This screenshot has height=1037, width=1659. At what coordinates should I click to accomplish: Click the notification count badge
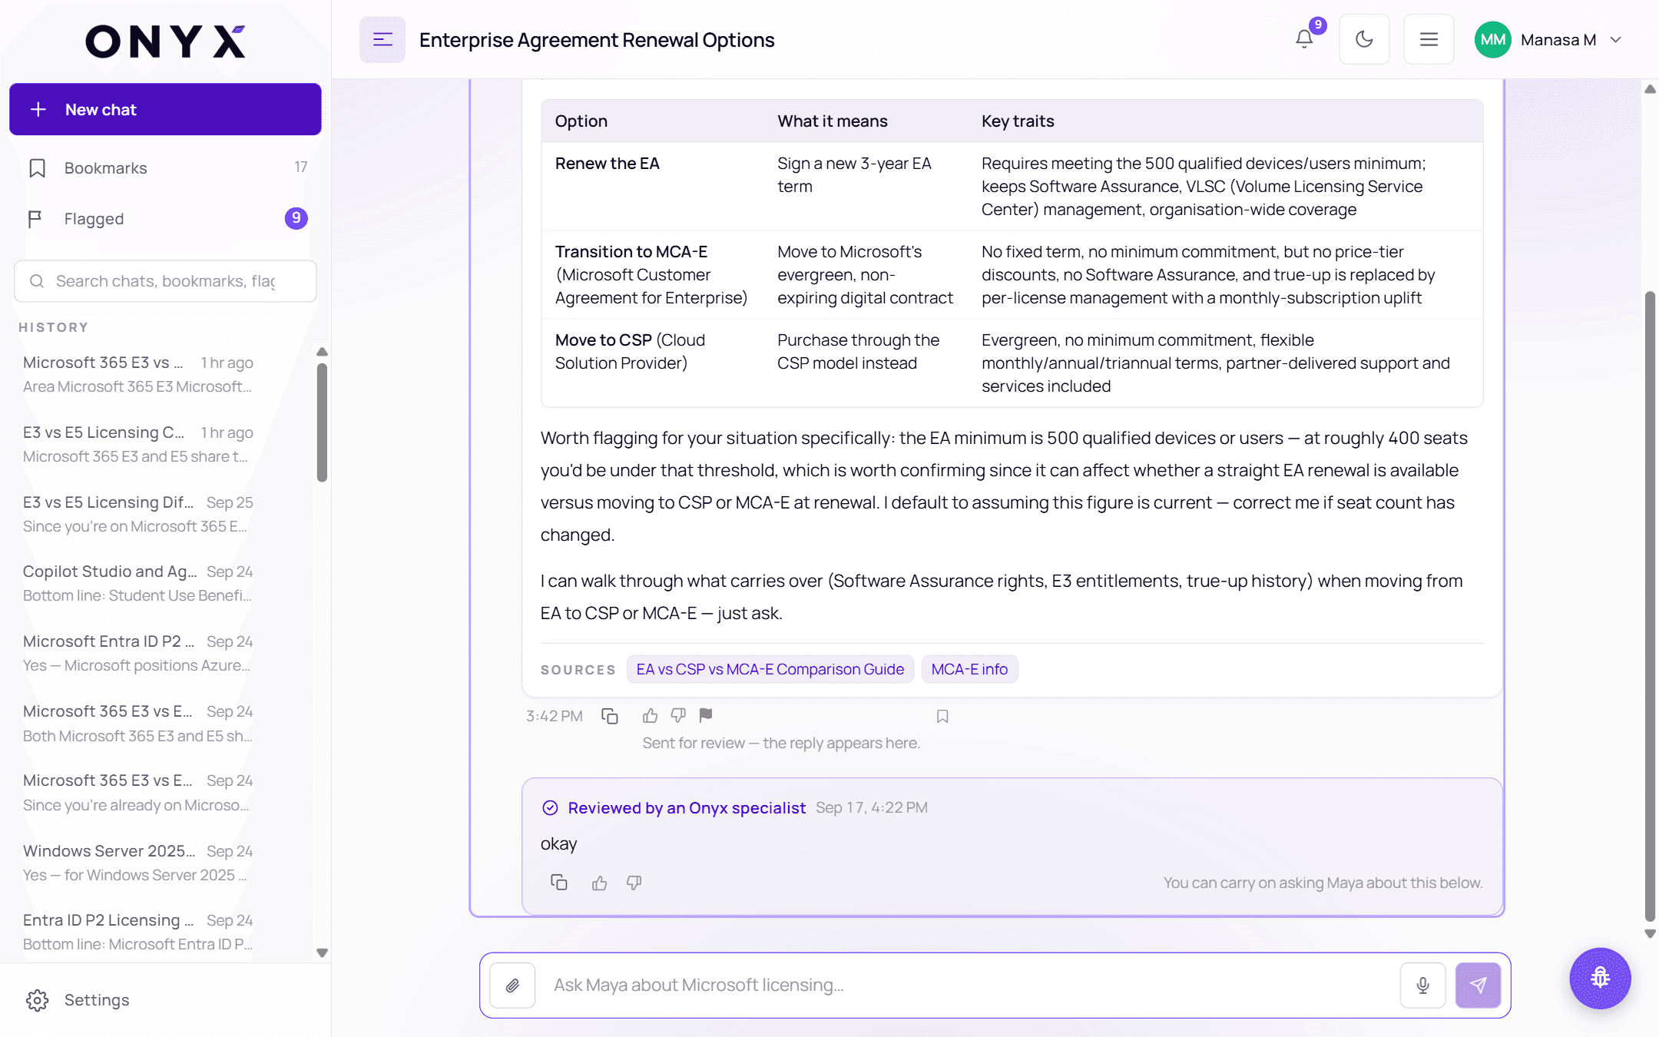[x=1318, y=25]
